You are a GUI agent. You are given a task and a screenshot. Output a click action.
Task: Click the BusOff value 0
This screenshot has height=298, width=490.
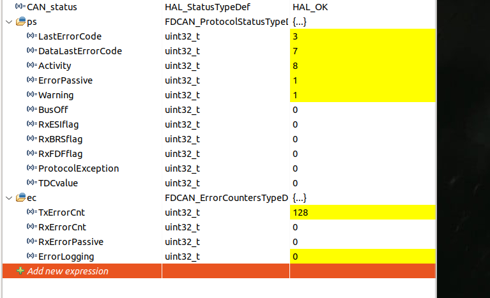tap(362, 110)
